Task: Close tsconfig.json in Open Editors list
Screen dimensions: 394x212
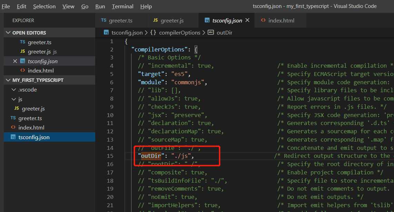Action: click(x=15, y=61)
